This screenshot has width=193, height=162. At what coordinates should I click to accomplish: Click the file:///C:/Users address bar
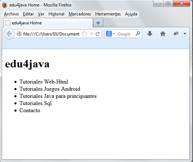(x=51, y=34)
